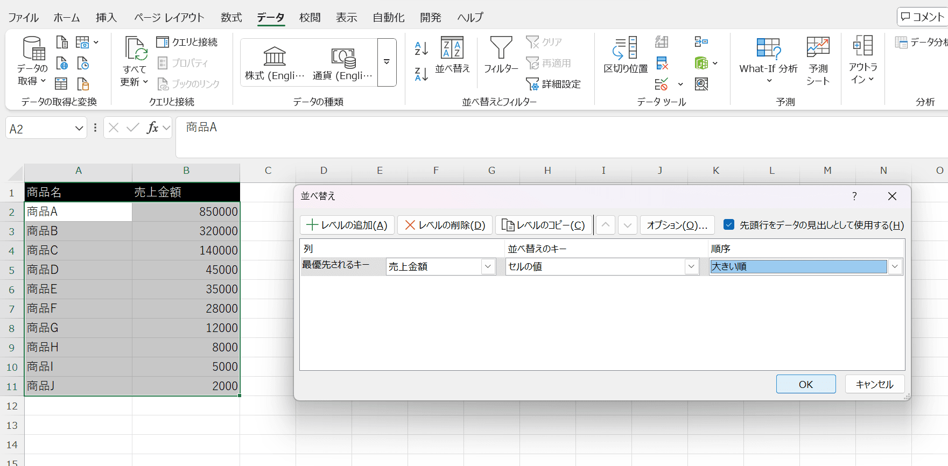Click the descending sort Z-A icon
The width and height of the screenshot is (948, 466).
click(421, 74)
